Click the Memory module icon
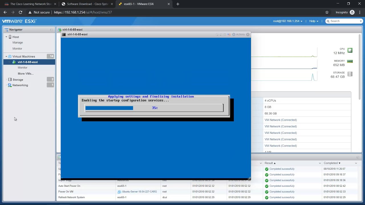This screenshot has width=365, height=205. click(x=350, y=61)
